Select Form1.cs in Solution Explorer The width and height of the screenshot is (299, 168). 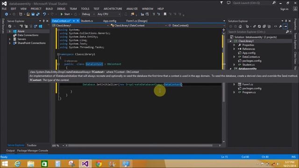[x=248, y=84]
